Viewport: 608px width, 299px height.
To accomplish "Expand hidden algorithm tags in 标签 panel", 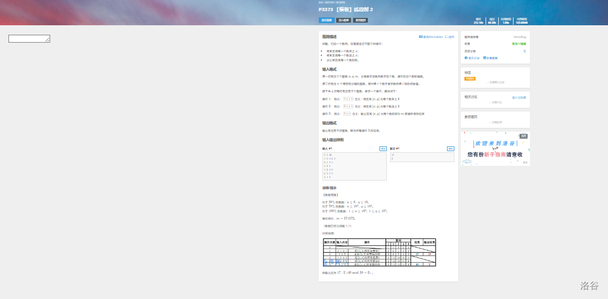I will pos(496,82).
